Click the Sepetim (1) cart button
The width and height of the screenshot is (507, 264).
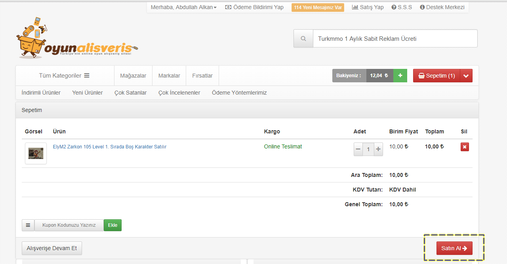pyautogui.click(x=436, y=76)
